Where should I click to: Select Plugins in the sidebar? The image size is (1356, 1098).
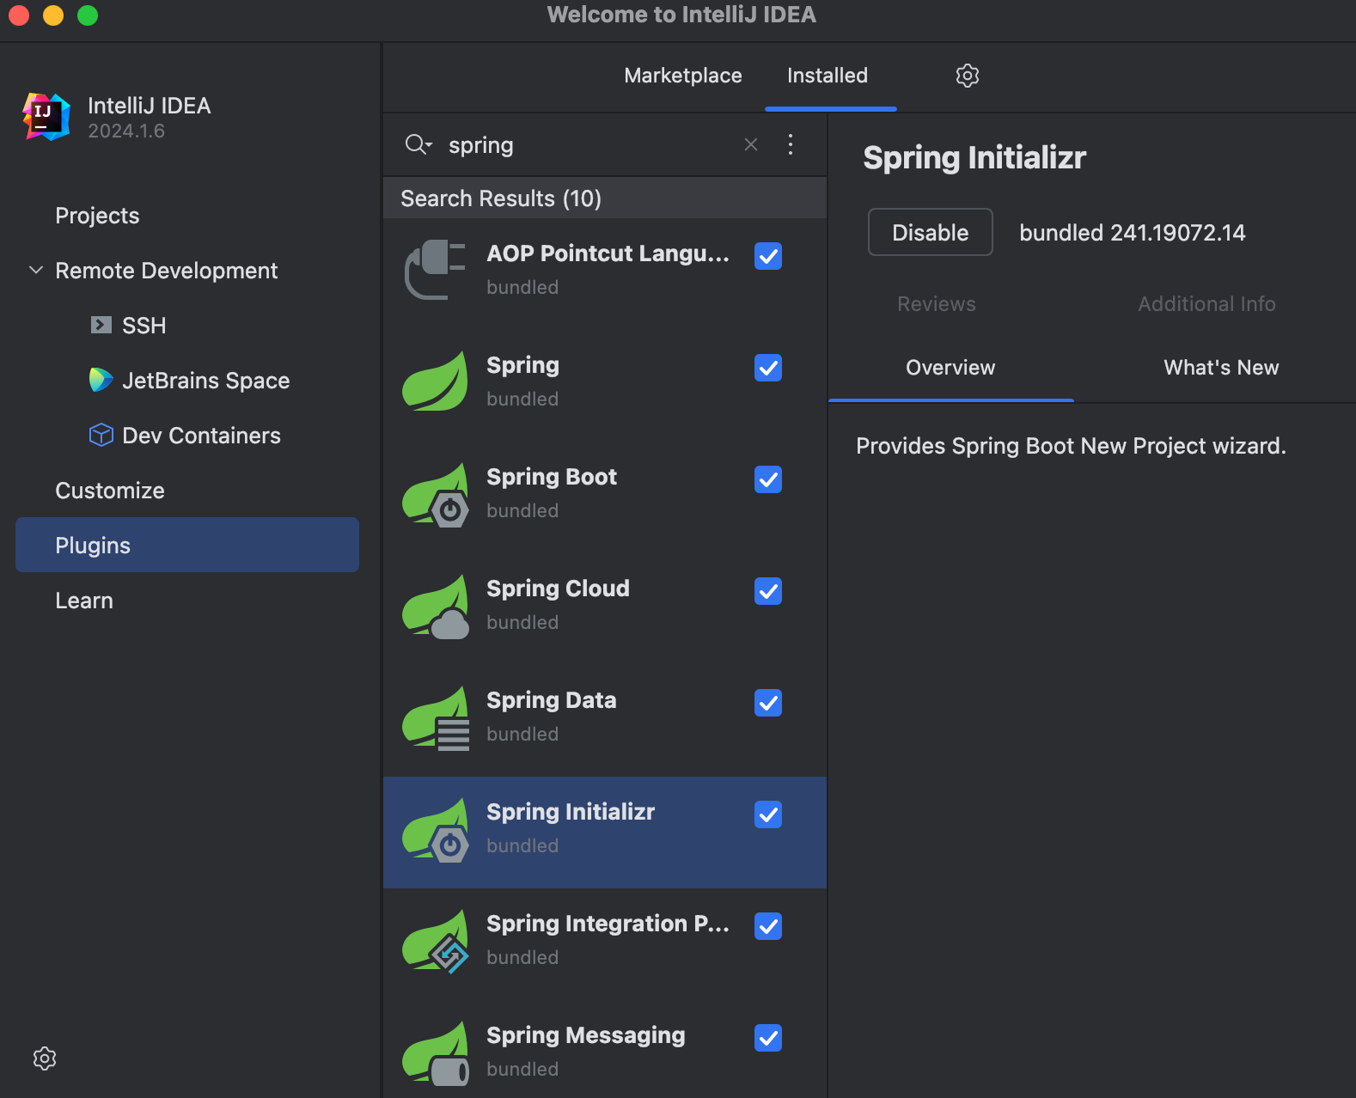(187, 545)
